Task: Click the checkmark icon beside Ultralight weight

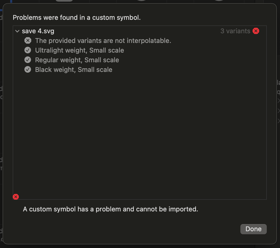Action: (28, 50)
